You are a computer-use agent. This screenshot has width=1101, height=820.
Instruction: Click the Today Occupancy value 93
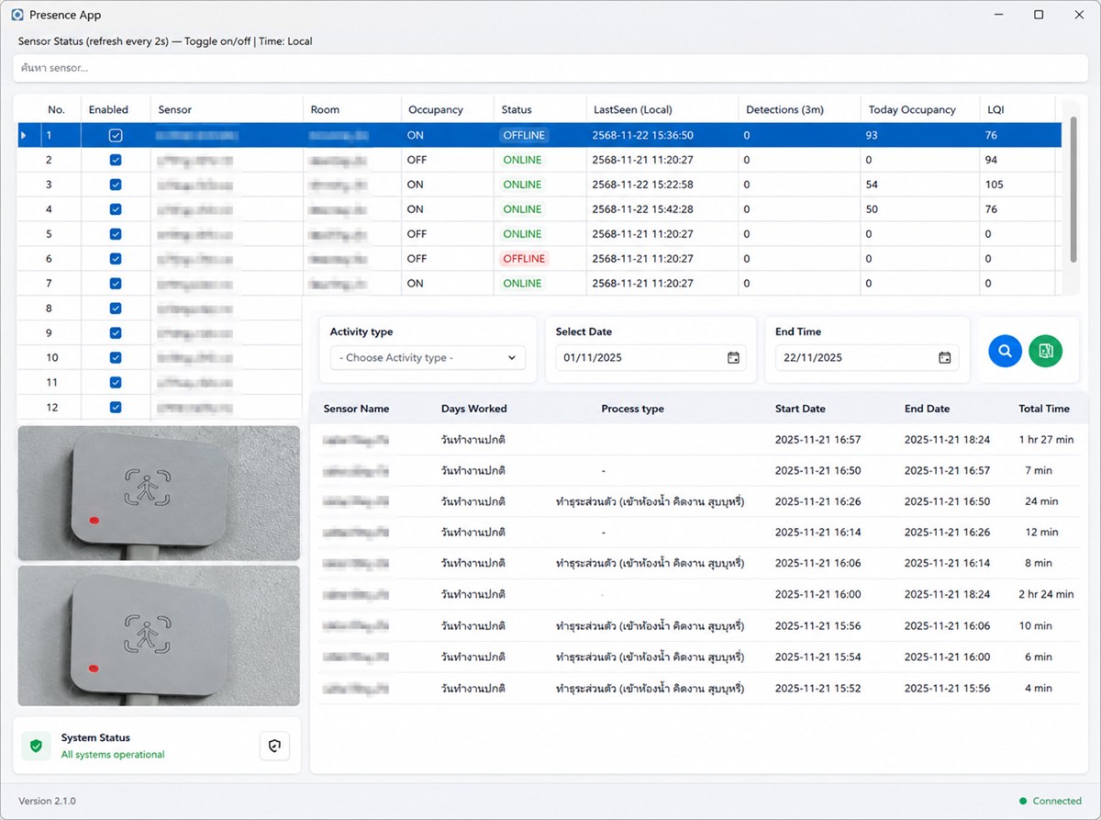coord(872,135)
